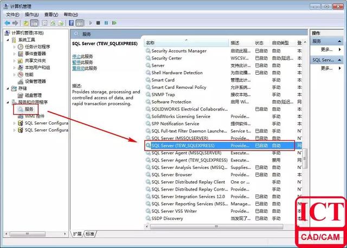
Task: Select the Smart Card Removal Policy service
Action: tap(223, 87)
